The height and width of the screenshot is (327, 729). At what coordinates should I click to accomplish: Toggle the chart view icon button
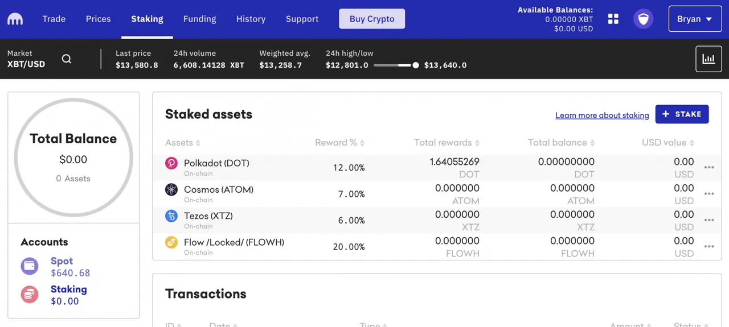708,59
